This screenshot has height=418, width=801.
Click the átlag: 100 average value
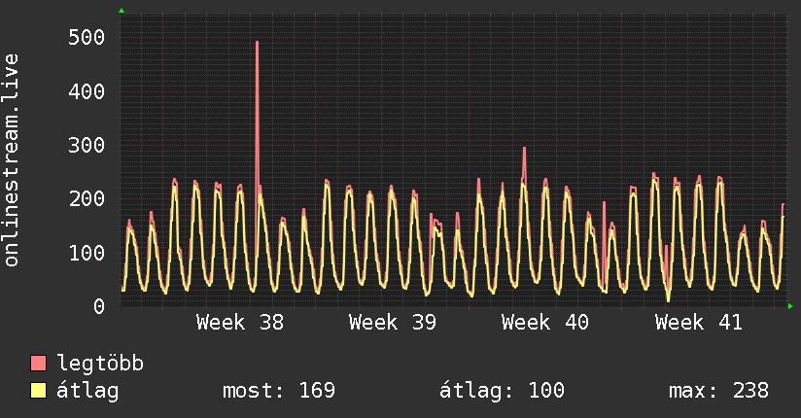502,391
